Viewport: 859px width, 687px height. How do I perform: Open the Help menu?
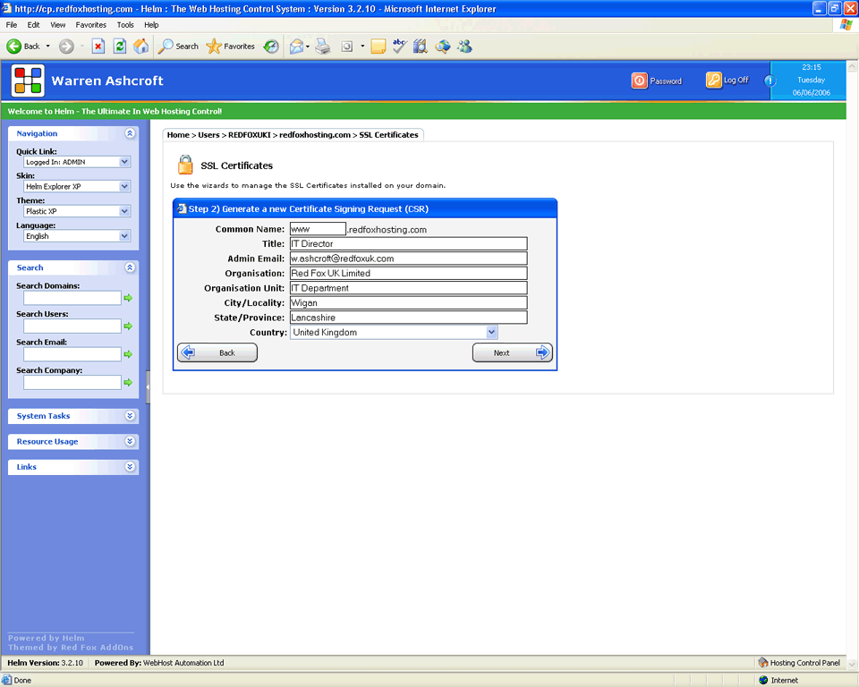point(151,25)
